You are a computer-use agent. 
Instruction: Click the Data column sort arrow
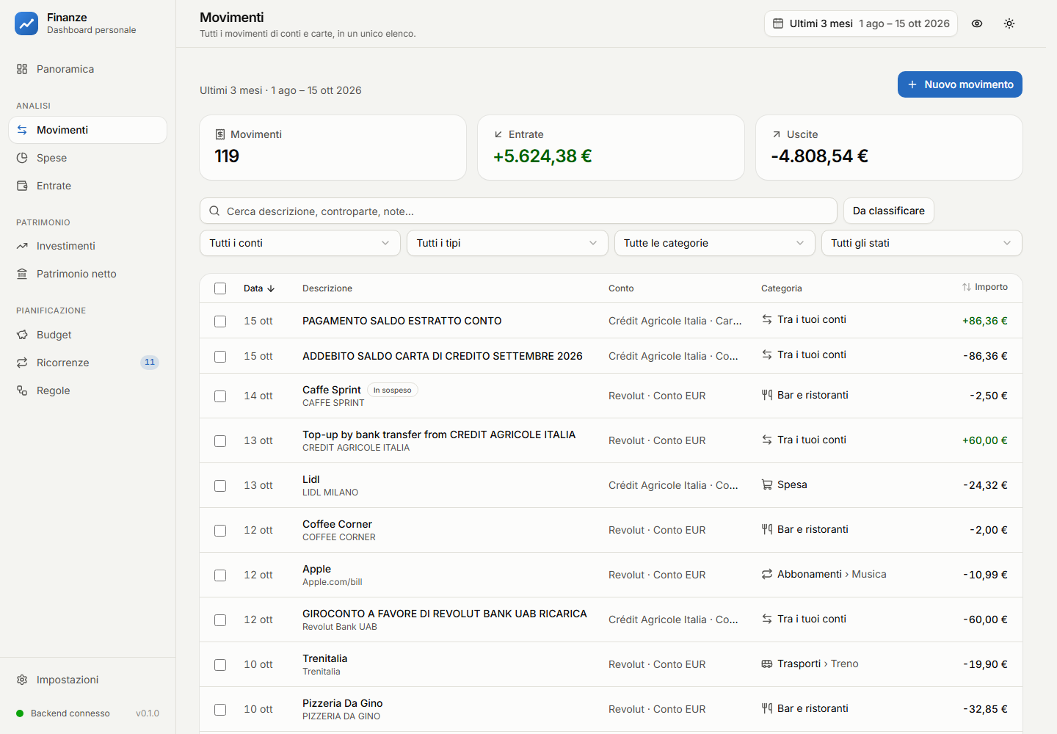(271, 288)
